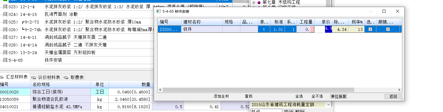Click the 全选 button

coord(299,96)
